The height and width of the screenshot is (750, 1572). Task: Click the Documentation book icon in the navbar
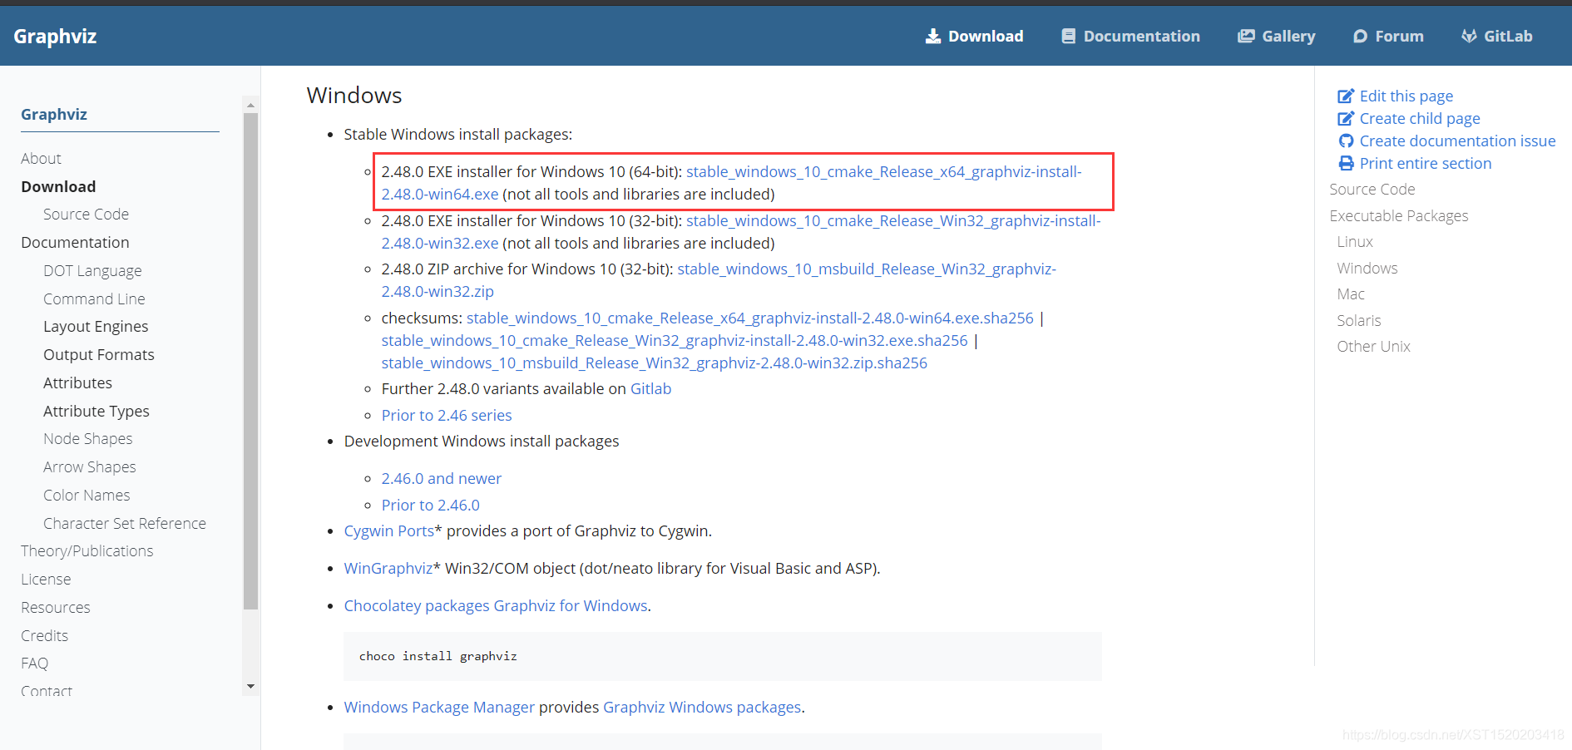point(1069,36)
